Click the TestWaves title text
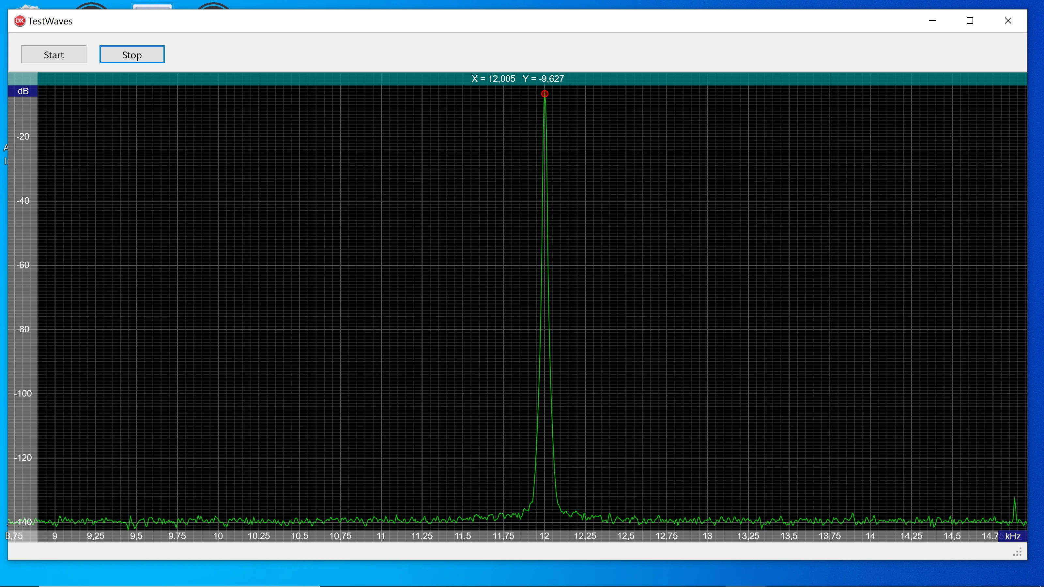Screen dimensions: 1044x587 pos(50,21)
